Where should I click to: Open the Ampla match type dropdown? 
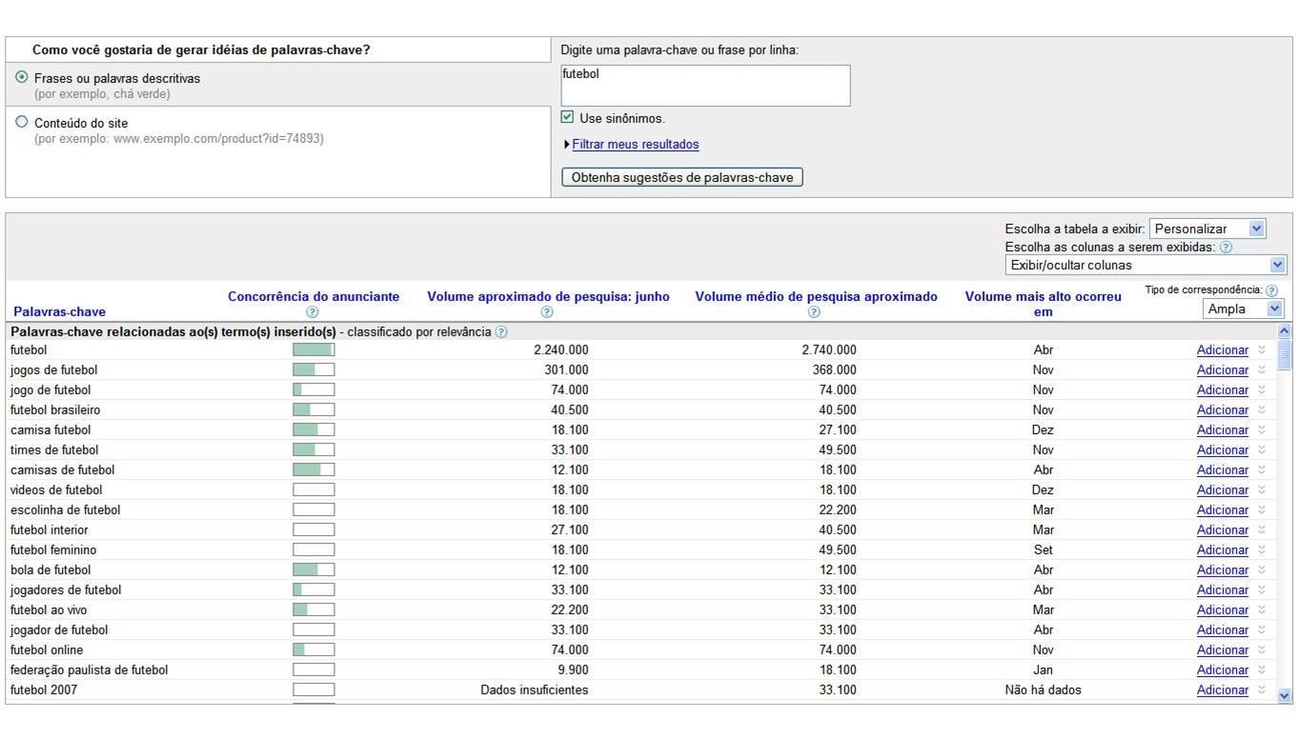pyautogui.click(x=1243, y=309)
